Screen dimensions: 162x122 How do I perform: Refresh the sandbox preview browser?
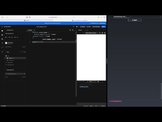click(x=84, y=33)
